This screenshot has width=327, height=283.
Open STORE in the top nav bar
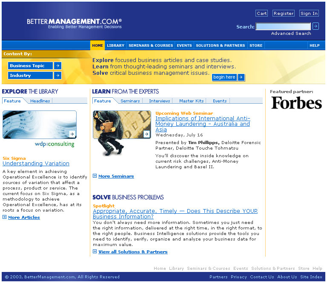click(256, 45)
